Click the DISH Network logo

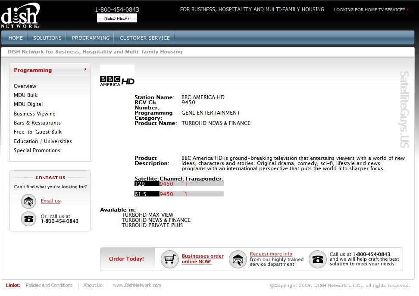tap(20, 15)
